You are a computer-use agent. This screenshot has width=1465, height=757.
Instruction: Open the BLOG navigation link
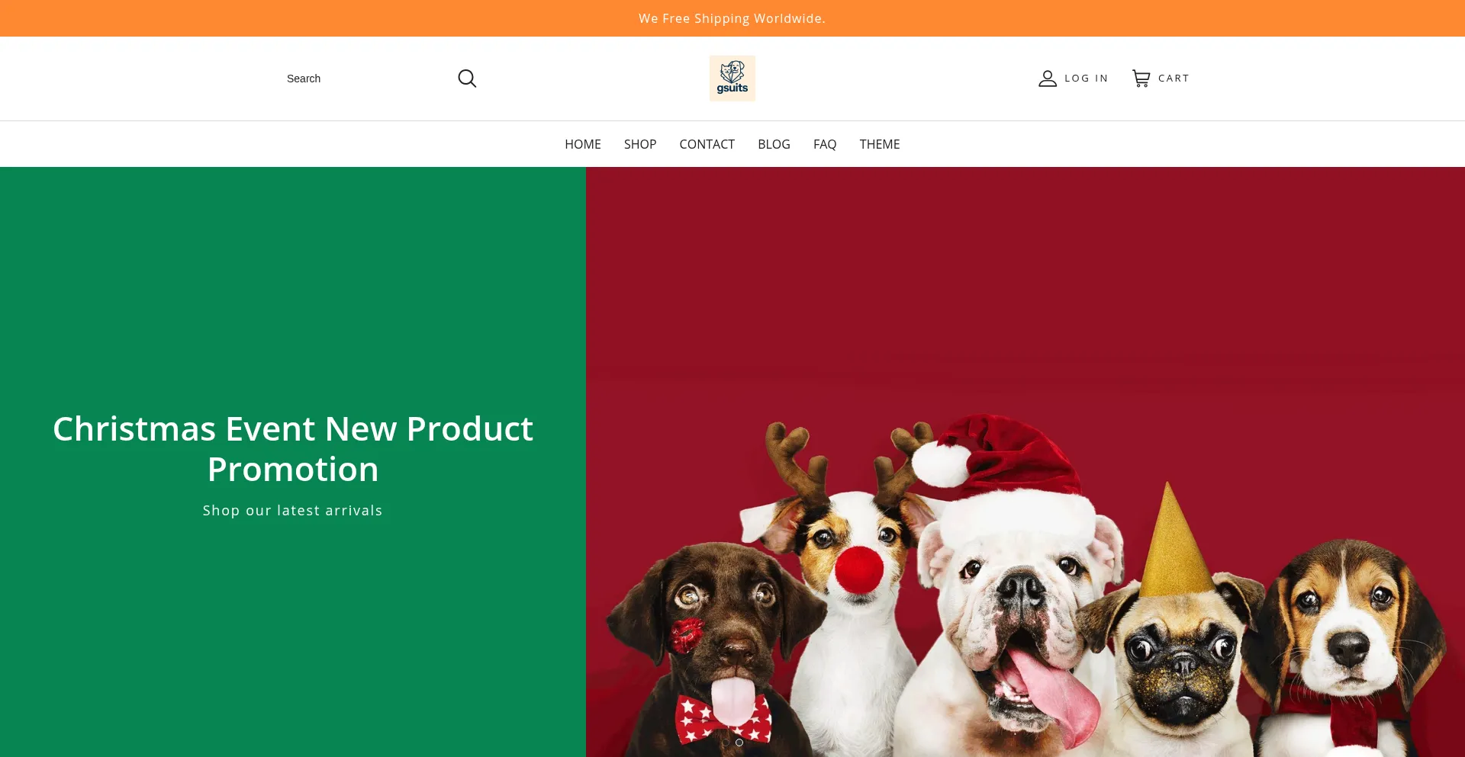(774, 144)
